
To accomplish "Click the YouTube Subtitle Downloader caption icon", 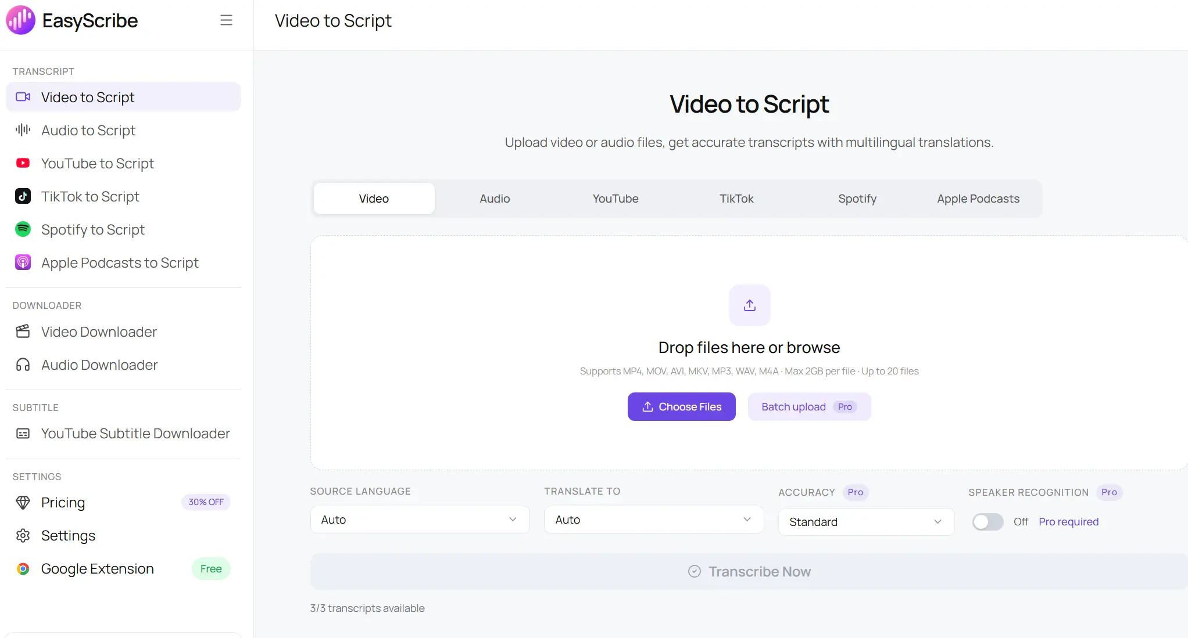I will tap(23, 434).
